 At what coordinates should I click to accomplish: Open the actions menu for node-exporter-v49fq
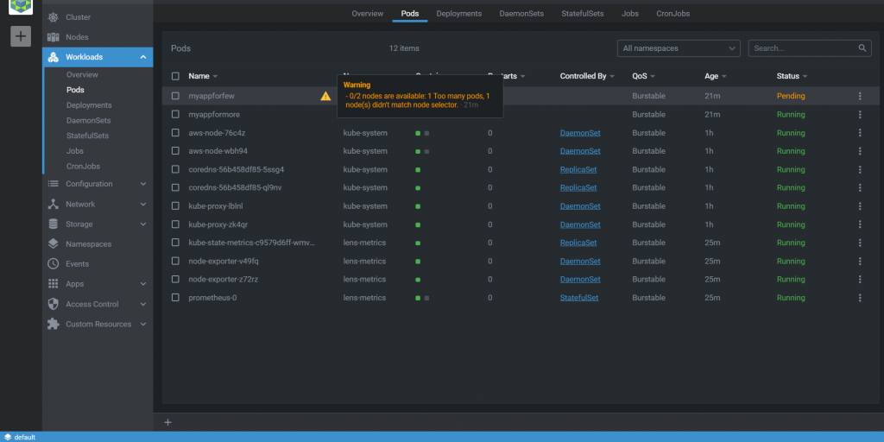860,261
